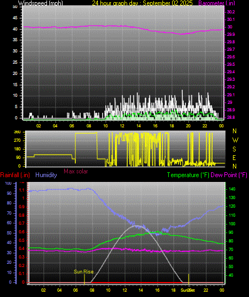Click 25 on the windspeed axis

pos(15,62)
